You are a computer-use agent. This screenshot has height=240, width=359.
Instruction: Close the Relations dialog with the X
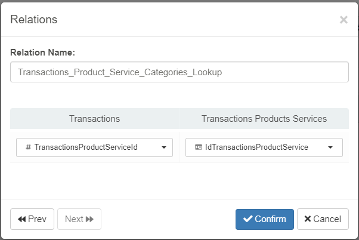[x=343, y=20]
